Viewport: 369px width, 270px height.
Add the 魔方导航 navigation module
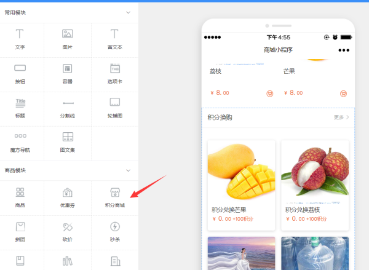(20, 143)
